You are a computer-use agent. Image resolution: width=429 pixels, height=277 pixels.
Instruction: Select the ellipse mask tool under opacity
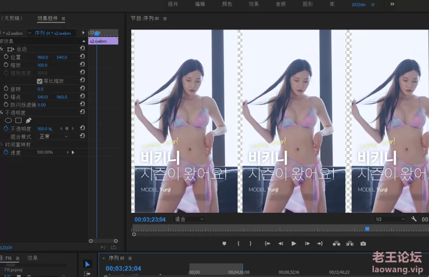pos(8,121)
